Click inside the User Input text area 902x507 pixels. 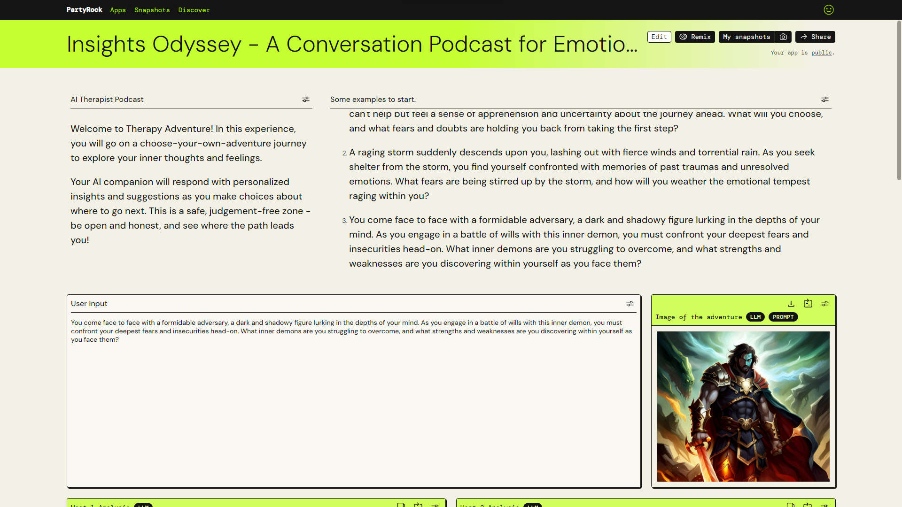352,399
